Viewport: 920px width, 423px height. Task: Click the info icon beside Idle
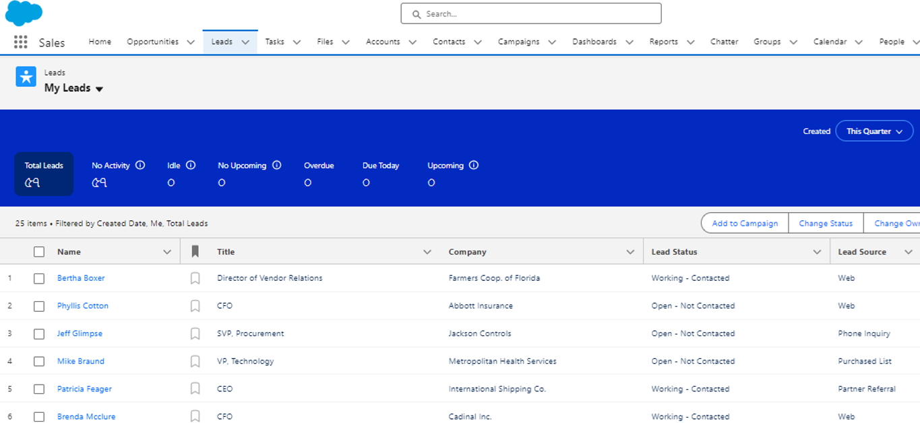[x=191, y=165]
